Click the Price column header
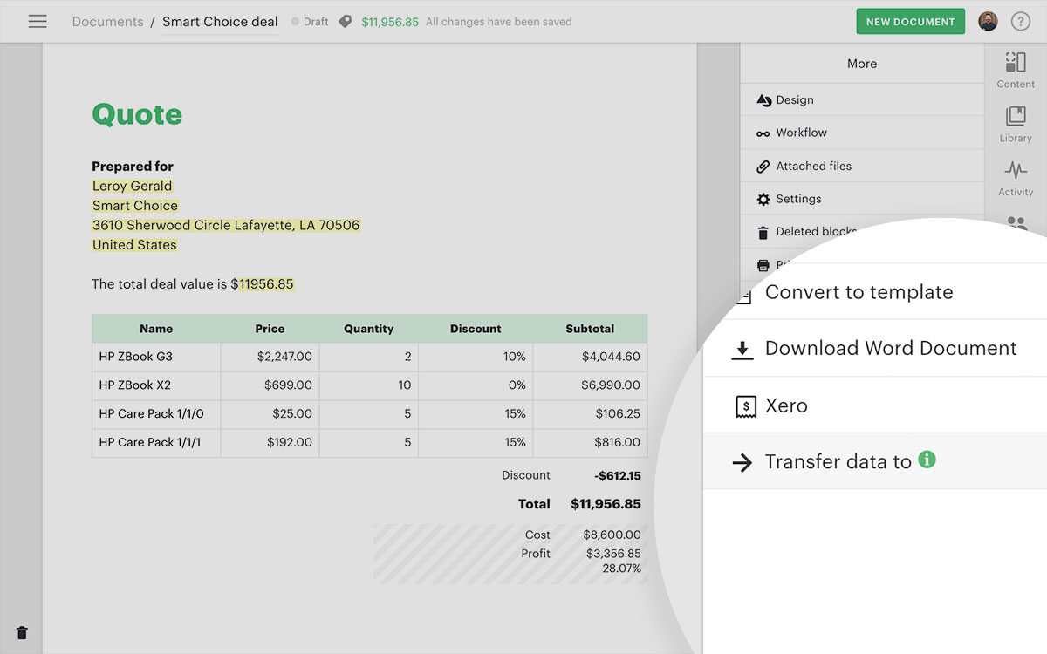 tap(270, 329)
